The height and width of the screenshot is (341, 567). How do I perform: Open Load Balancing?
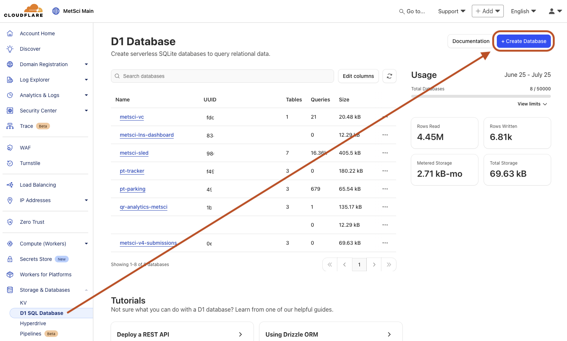click(x=37, y=184)
